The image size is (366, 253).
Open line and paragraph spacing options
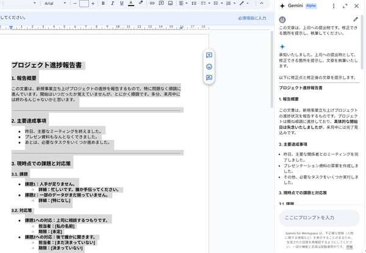coord(194,3)
